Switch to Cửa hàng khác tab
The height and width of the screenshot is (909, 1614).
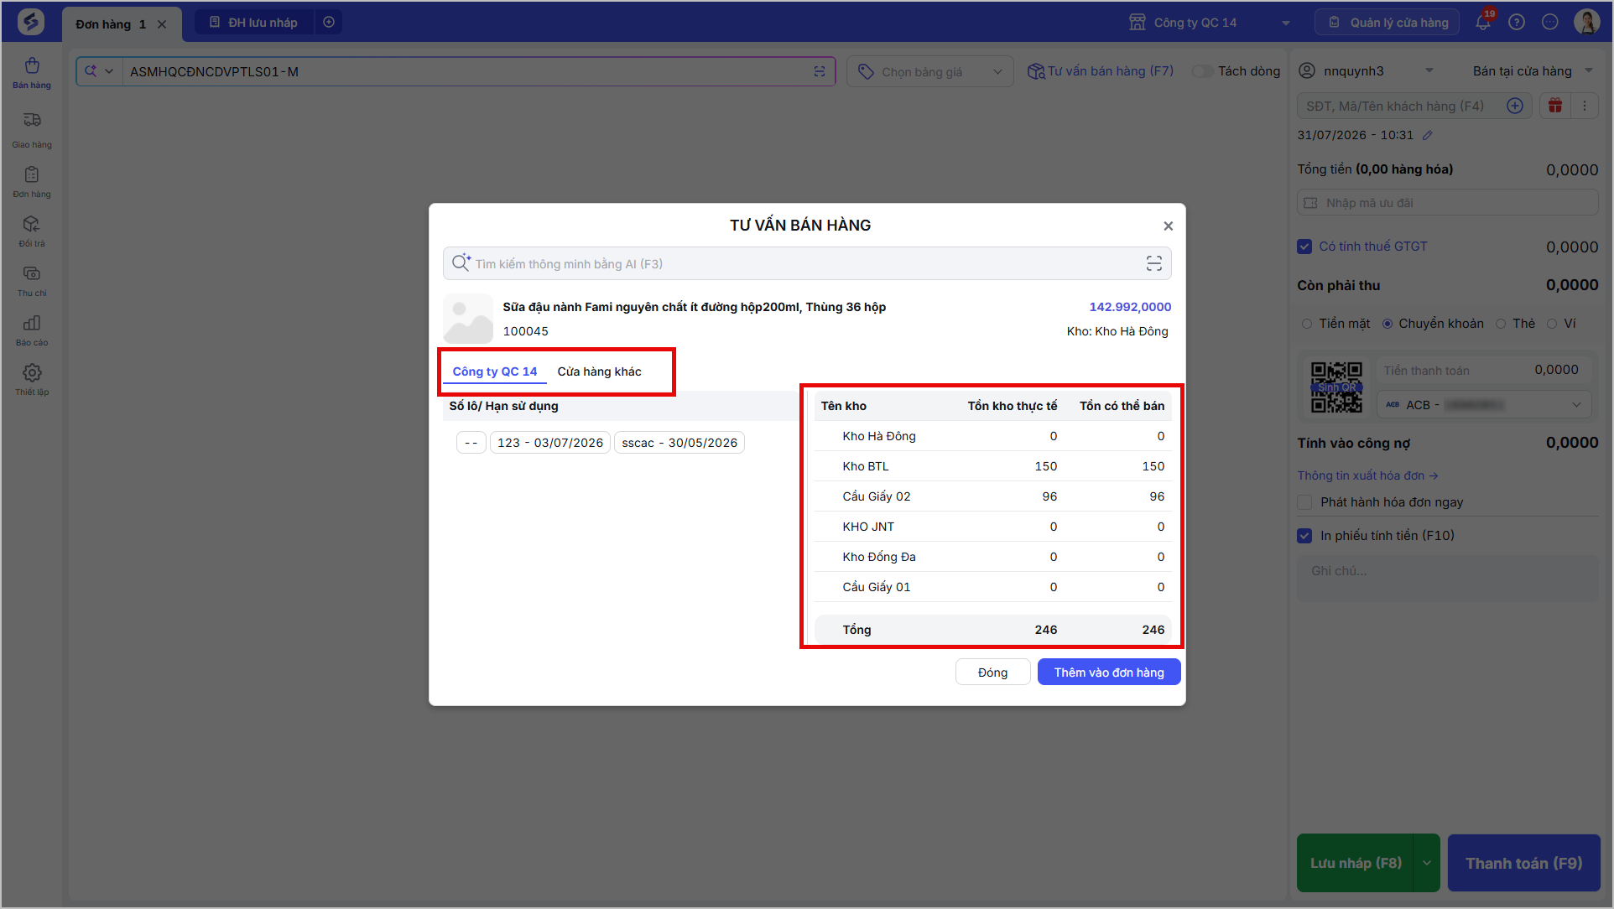(599, 371)
